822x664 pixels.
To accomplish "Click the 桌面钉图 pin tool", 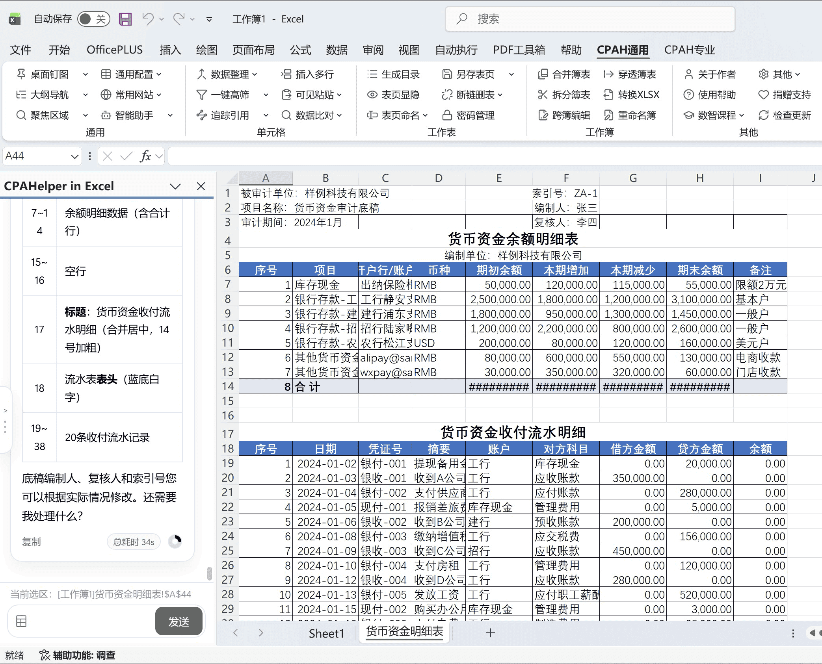I will pos(43,74).
